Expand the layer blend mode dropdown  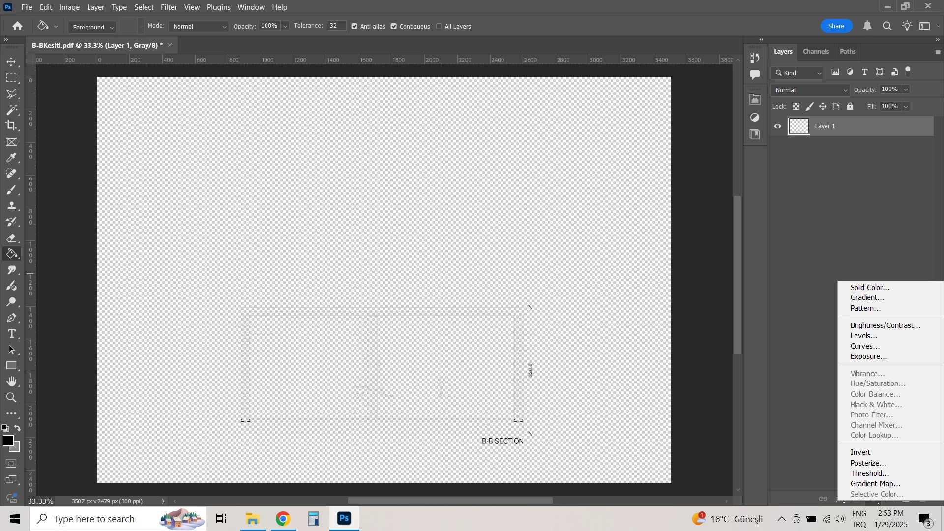point(810,90)
